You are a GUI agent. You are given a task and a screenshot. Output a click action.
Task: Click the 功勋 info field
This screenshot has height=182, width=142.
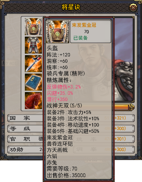26,150
